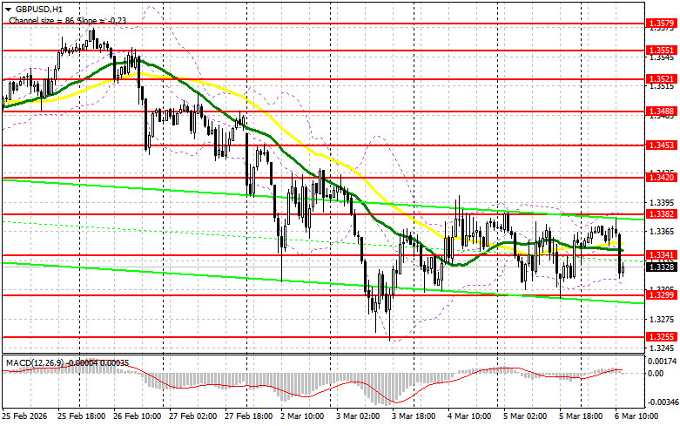Click the 1.3515 price axis value

tap(663, 86)
